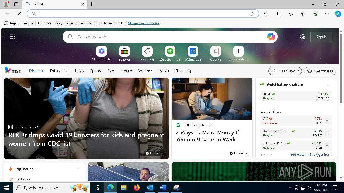Add CITIGROUP INC. to watchlist
The width and height of the screenshot is (344, 193).
click(x=327, y=145)
